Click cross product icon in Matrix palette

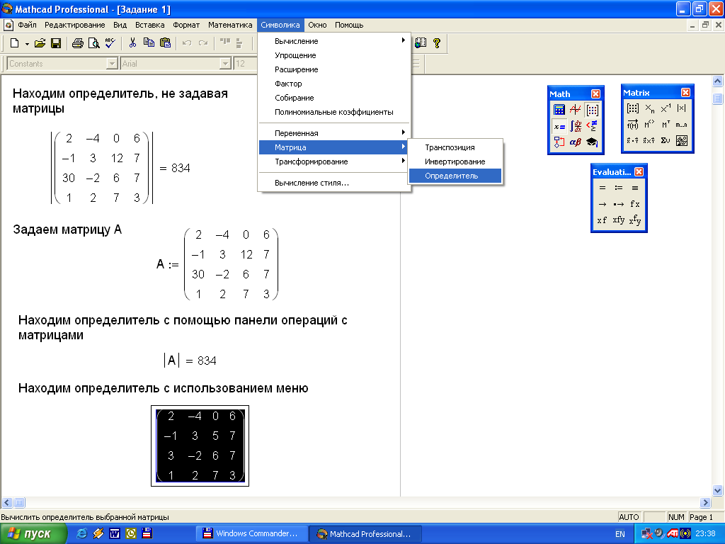650,140
